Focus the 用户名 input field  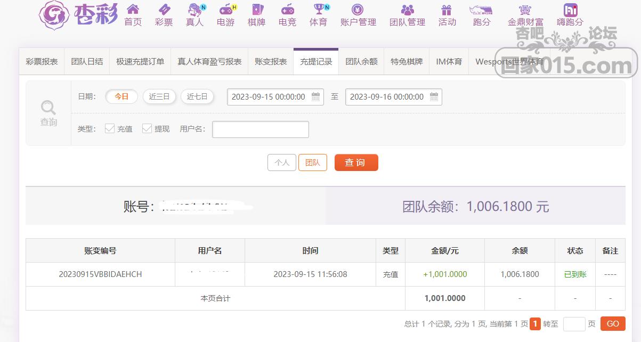point(260,129)
